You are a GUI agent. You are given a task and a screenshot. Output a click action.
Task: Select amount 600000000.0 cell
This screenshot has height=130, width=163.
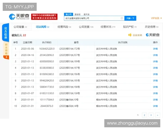[x=47, y=61]
